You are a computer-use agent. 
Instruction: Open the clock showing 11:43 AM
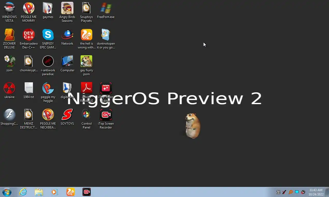click(316, 192)
